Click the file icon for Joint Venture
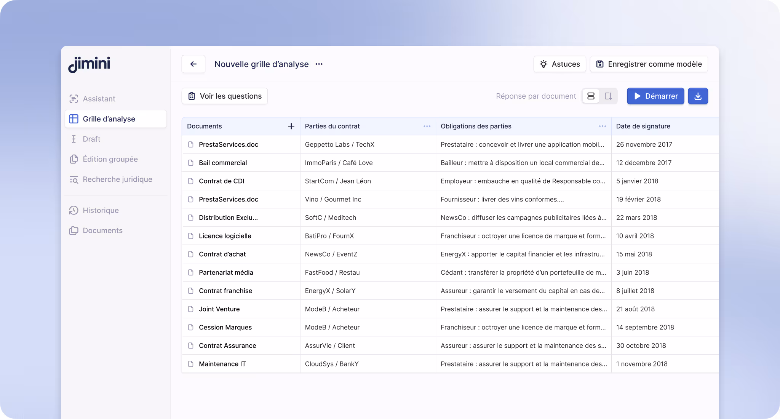This screenshot has width=780, height=419. (191, 309)
